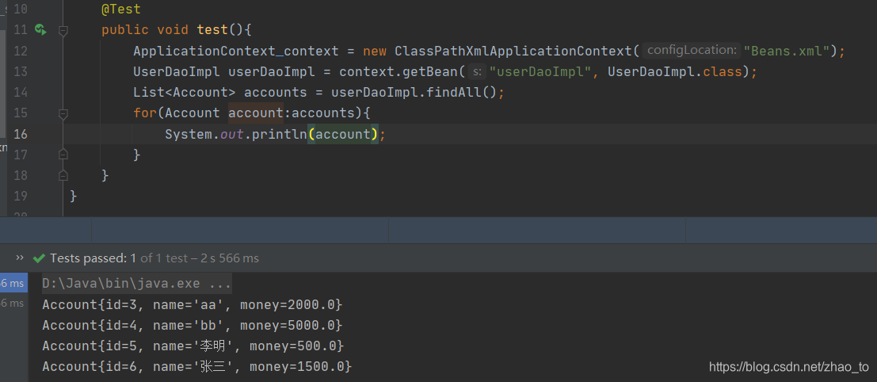Select the highlighted 6 ms test tree row
This screenshot has height=382, width=877.
click(x=13, y=283)
